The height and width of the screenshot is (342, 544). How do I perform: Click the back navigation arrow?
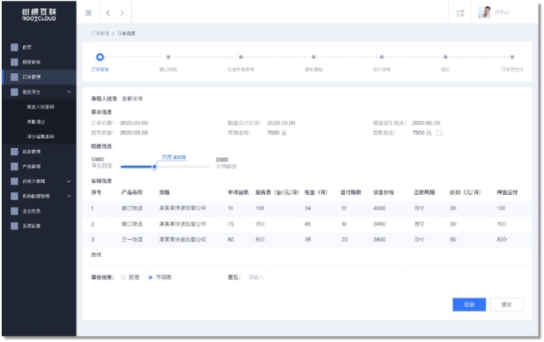click(108, 14)
